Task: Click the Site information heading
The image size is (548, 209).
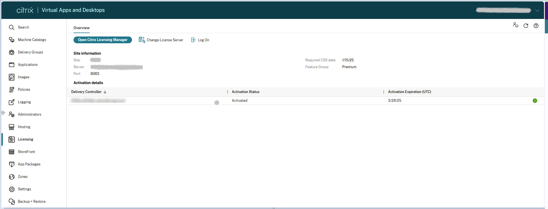Action: pyautogui.click(x=87, y=53)
